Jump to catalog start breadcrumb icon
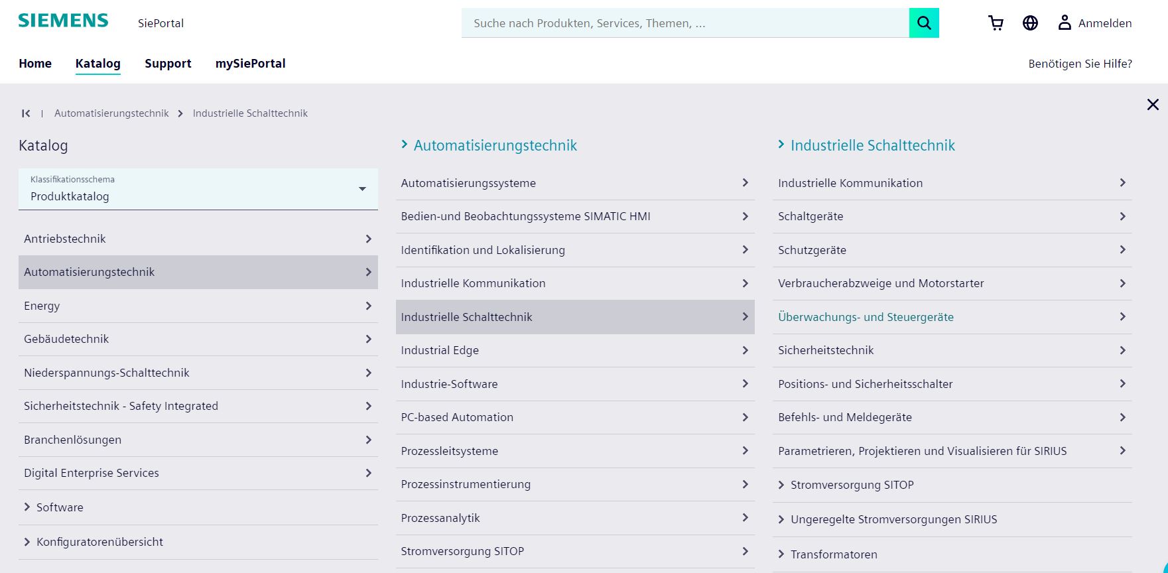 tap(26, 113)
